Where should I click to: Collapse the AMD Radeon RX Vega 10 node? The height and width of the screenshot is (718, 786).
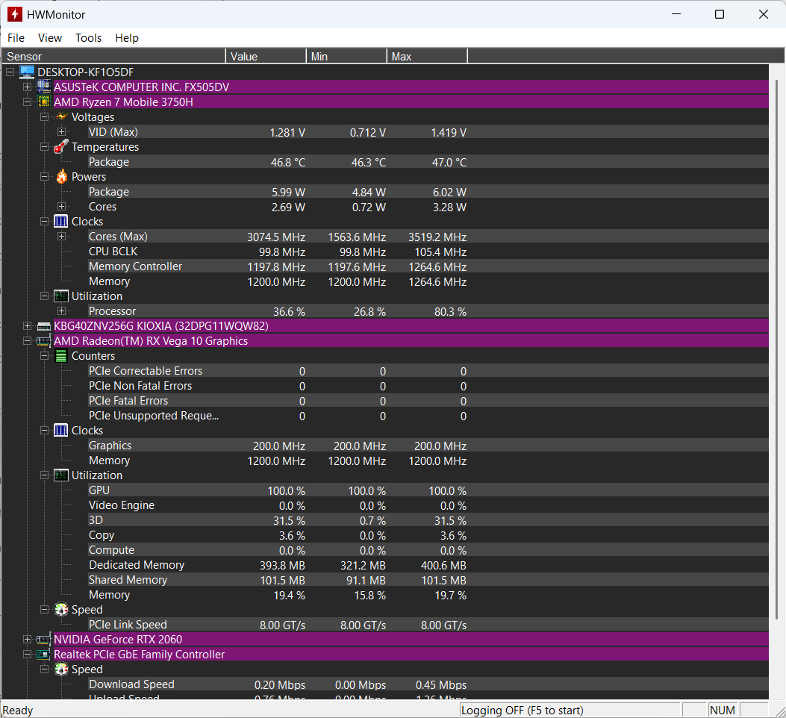click(27, 341)
